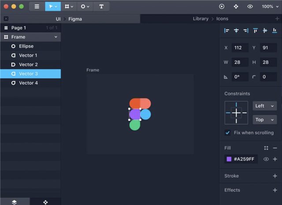Click the Play prototype button

click(x=222, y=7)
